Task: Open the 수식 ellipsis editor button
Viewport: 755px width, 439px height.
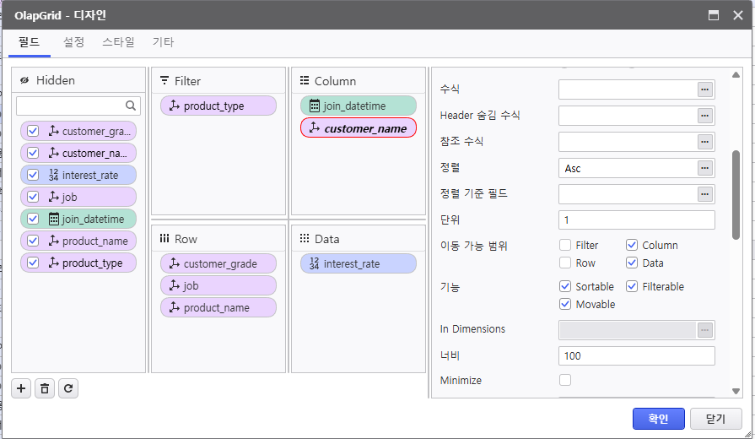Action: pyautogui.click(x=705, y=89)
